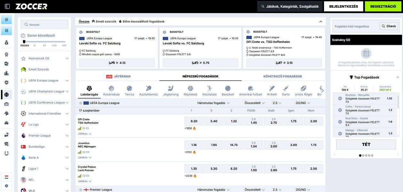
Task: Select the Asztalitenisz paddle icon
Action: tap(148, 88)
